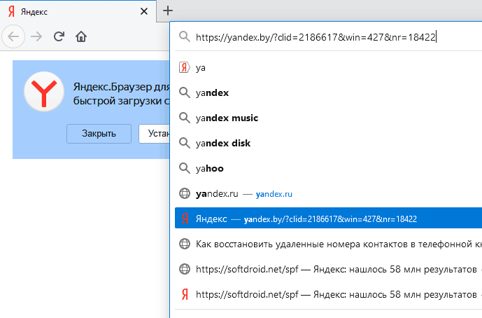This screenshot has height=318, width=482.
Task: Choose the 'yandex music' suggestion
Action: point(328,118)
